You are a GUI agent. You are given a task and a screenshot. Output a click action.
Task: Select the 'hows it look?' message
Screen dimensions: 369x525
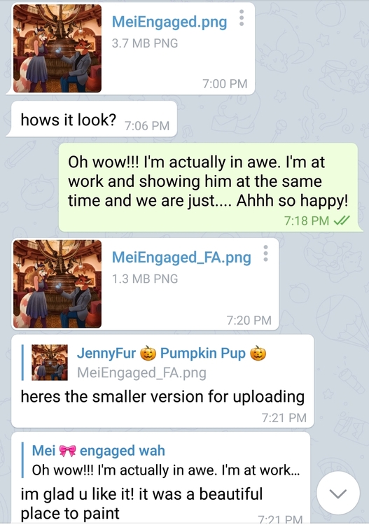point(92,120)
